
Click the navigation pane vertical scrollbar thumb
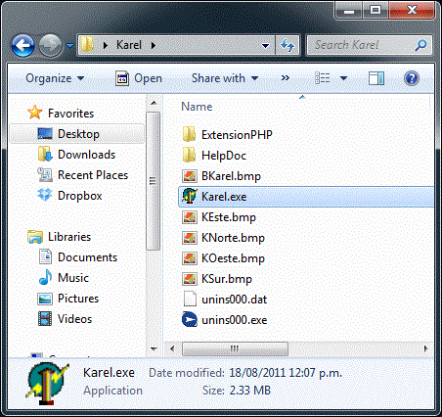pyautogui.click(x=153, y=181)
